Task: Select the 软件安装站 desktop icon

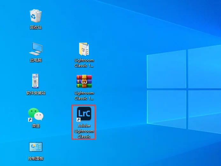Action: point(35,81)
